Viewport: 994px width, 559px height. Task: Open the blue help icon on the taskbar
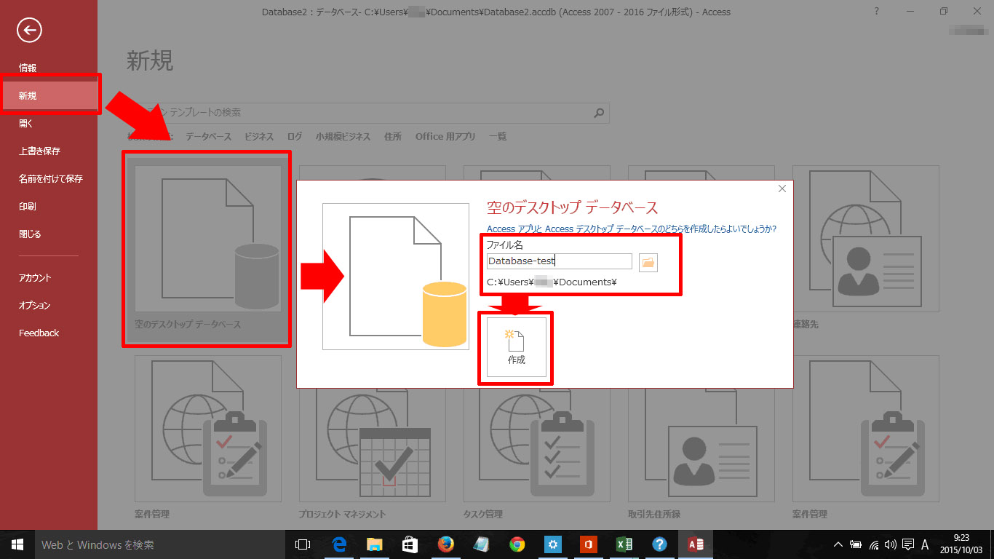pyautogui.click(x=659, y=544)
